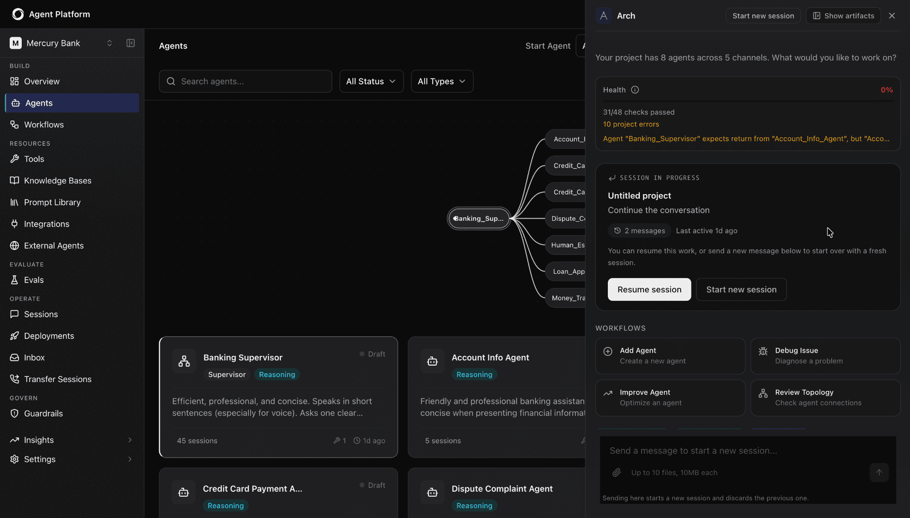Open the Banking Supervisor agent card
This screenshot has height=518, width=910.
(x=279, y=397)
